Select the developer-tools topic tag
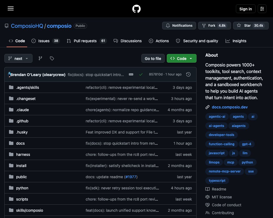 click(221, 135)
